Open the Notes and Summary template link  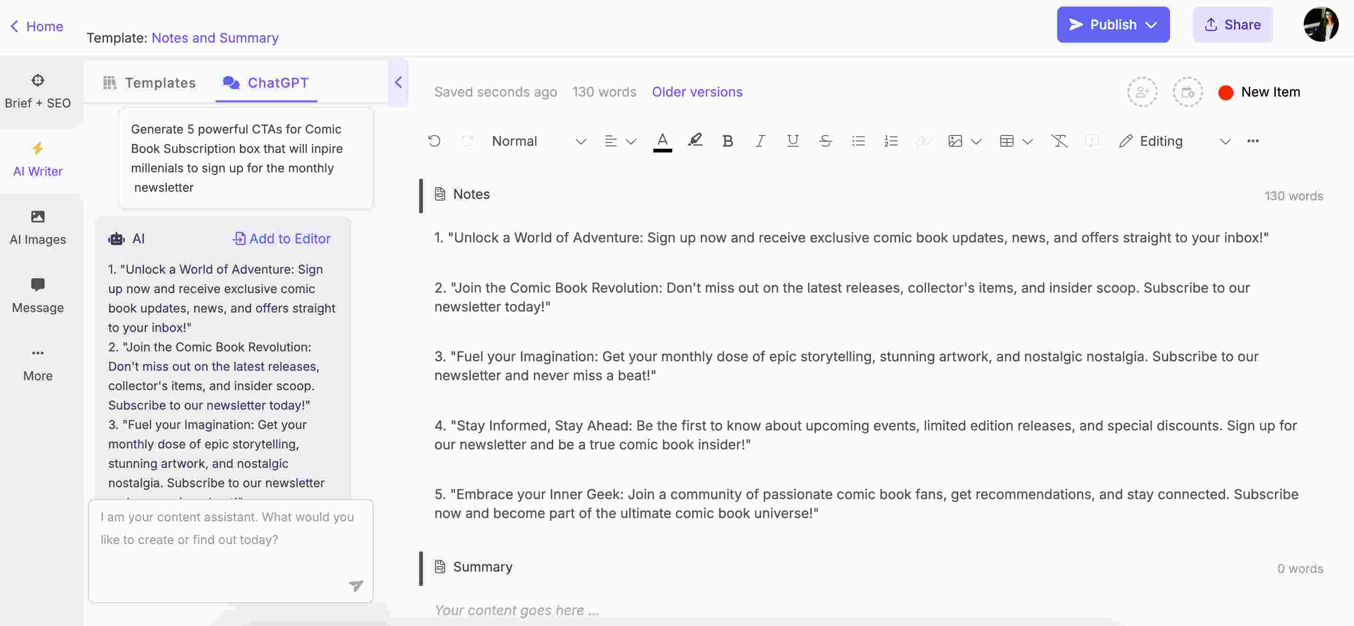pos(215,38)
